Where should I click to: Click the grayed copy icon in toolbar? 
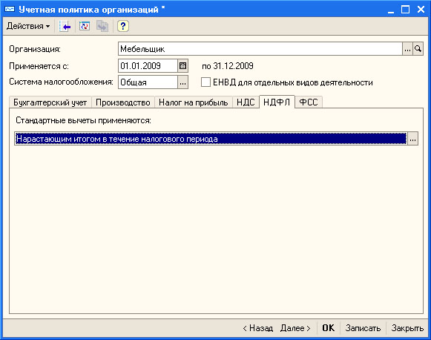102,26
